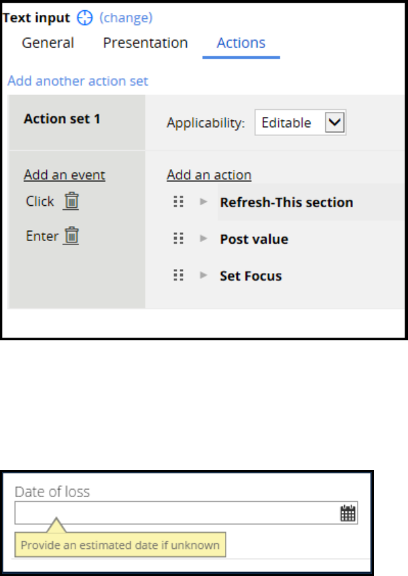Click the Add an event link
This screenshot has width=408, height=576.
tap(65, 175)
